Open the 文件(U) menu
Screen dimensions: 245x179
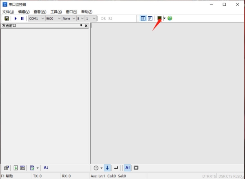8,12
